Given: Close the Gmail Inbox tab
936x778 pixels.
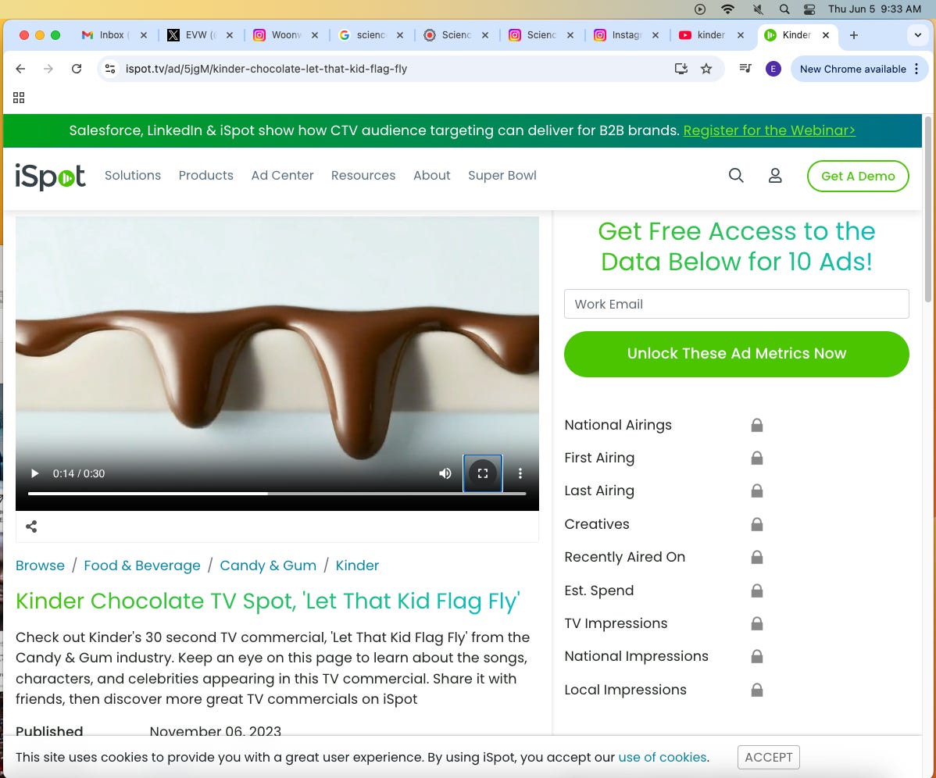Looking at the screenshot, I should pos(144,35).
